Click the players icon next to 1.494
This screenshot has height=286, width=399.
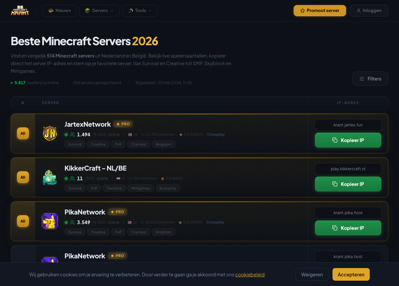72,135
